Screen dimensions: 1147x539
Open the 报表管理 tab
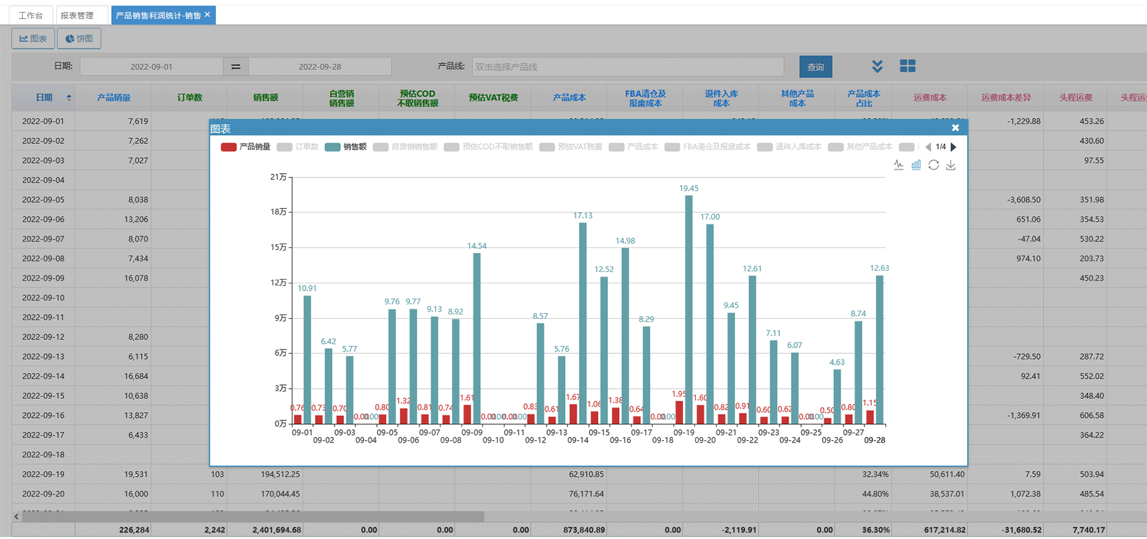(77, 15)
